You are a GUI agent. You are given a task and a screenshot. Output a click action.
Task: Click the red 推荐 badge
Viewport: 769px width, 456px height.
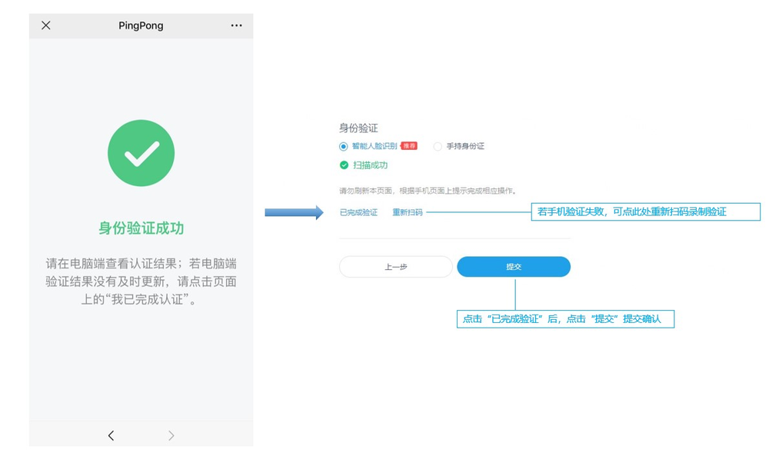pyautogui.click(x=409, y=146)
